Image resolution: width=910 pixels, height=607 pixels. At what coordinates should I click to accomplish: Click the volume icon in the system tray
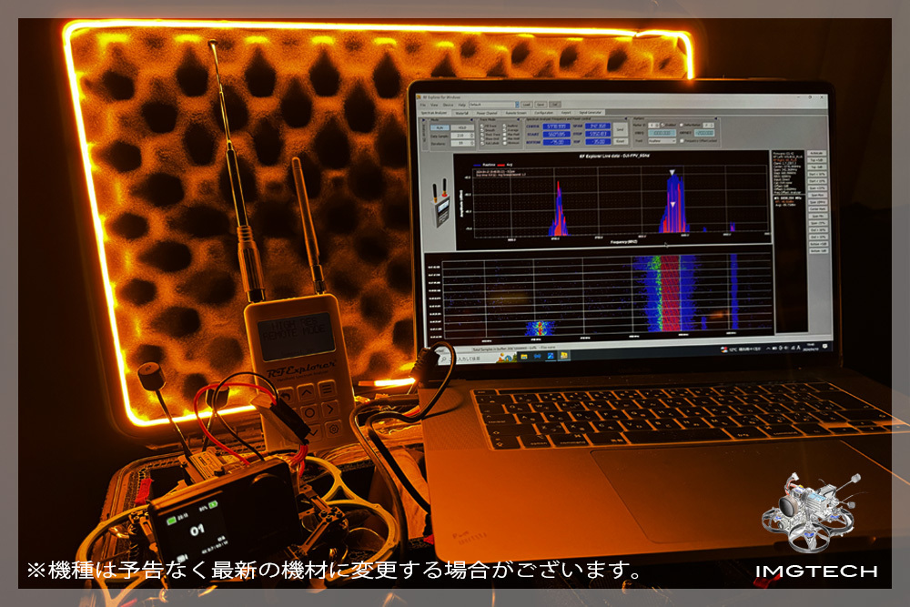point(785,348)
